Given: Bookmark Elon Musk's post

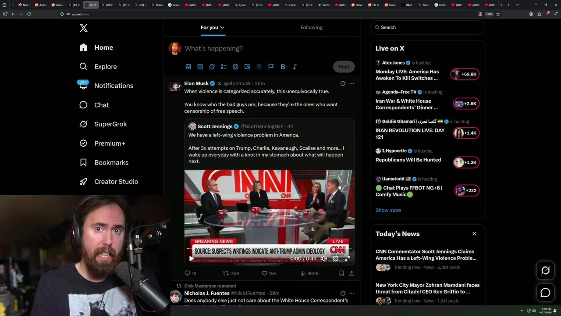Looking at the screenshot, I should 341,273.
